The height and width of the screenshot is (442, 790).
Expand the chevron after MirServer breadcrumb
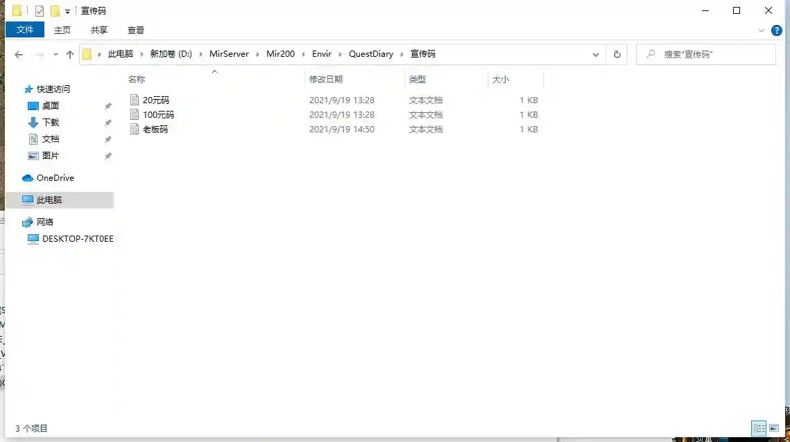click(257, 54)
